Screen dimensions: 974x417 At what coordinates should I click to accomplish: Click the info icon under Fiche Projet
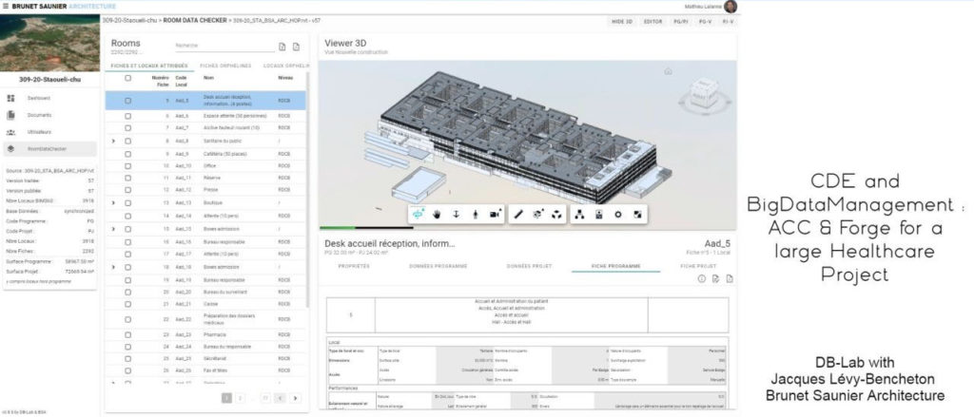tap(701, 279)
